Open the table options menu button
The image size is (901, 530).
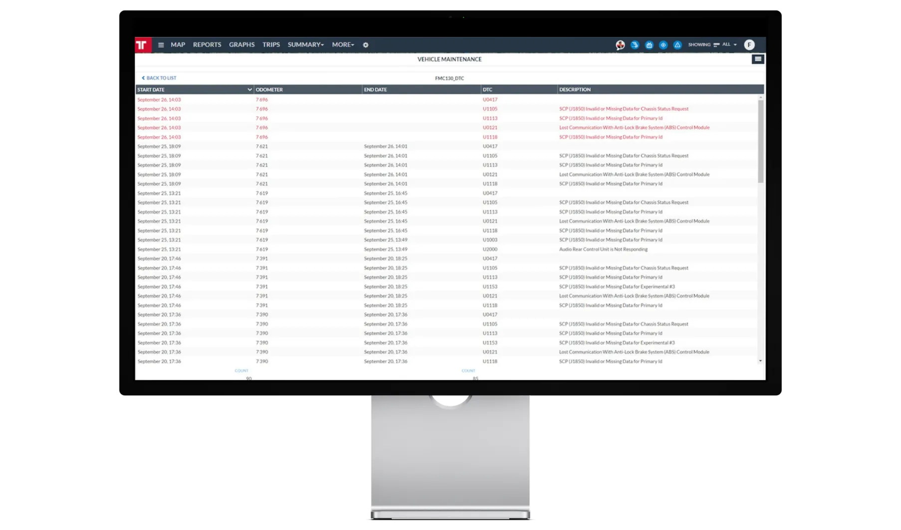757,59
